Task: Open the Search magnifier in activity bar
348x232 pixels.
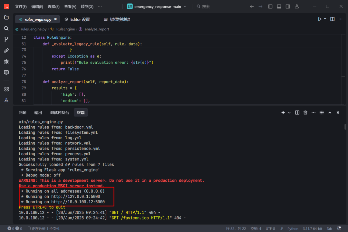Action: (6, 28)
